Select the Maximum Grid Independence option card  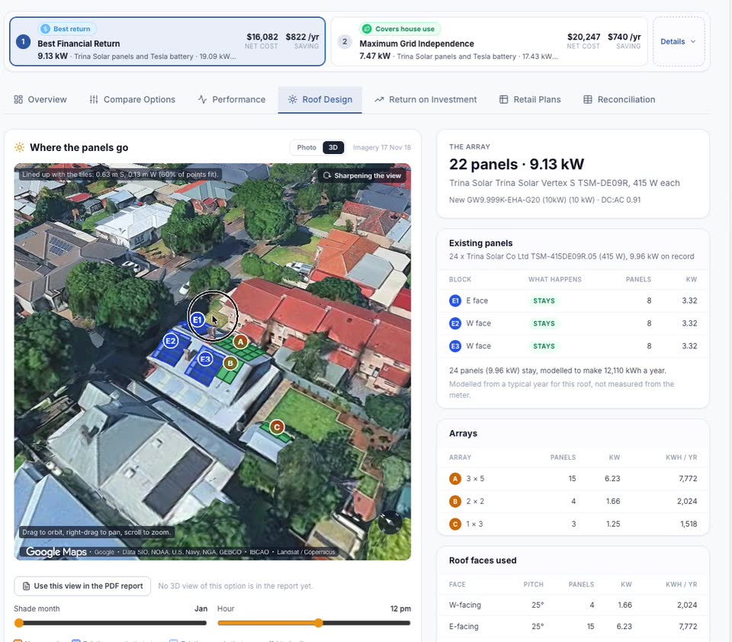489,42
